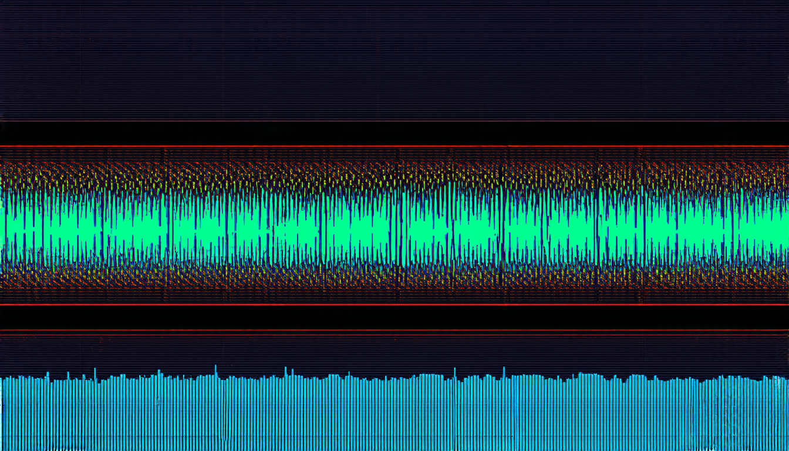The height and width of the screenshot is (451, 789).
Task: Click the far right end of cyan bars
Action: [784, 411]
